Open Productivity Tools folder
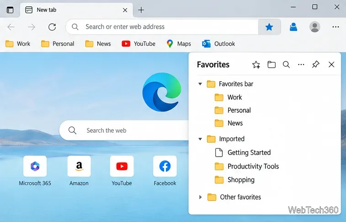This screenshot has width=346, height=222. point(247,166)
